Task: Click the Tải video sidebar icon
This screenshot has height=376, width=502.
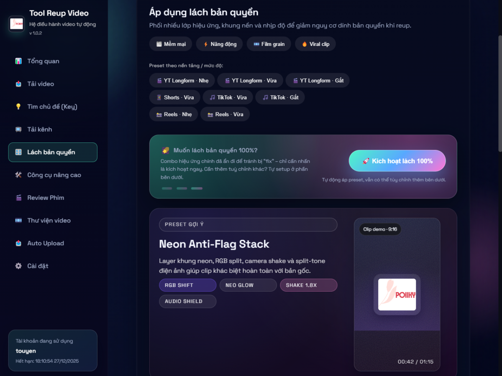Action: click(18, 84)
